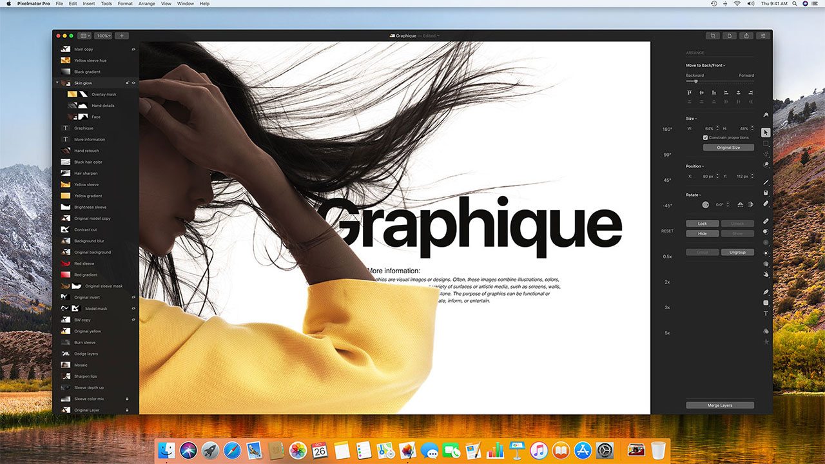Toggle visibility of Skin glow layer

(133, 83)
